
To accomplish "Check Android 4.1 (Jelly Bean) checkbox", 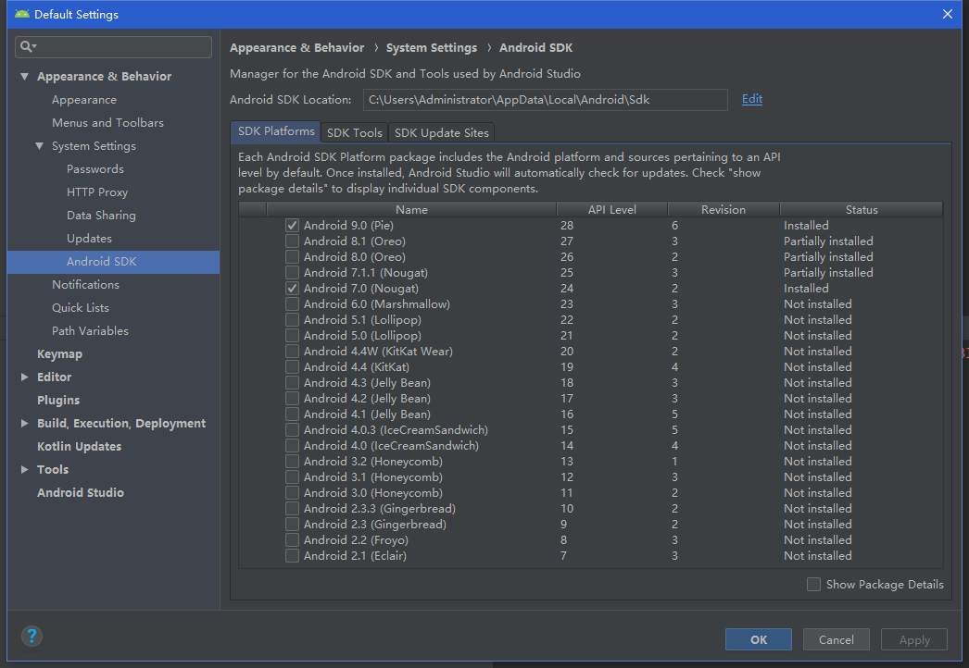I will click(x=293, y=414).
